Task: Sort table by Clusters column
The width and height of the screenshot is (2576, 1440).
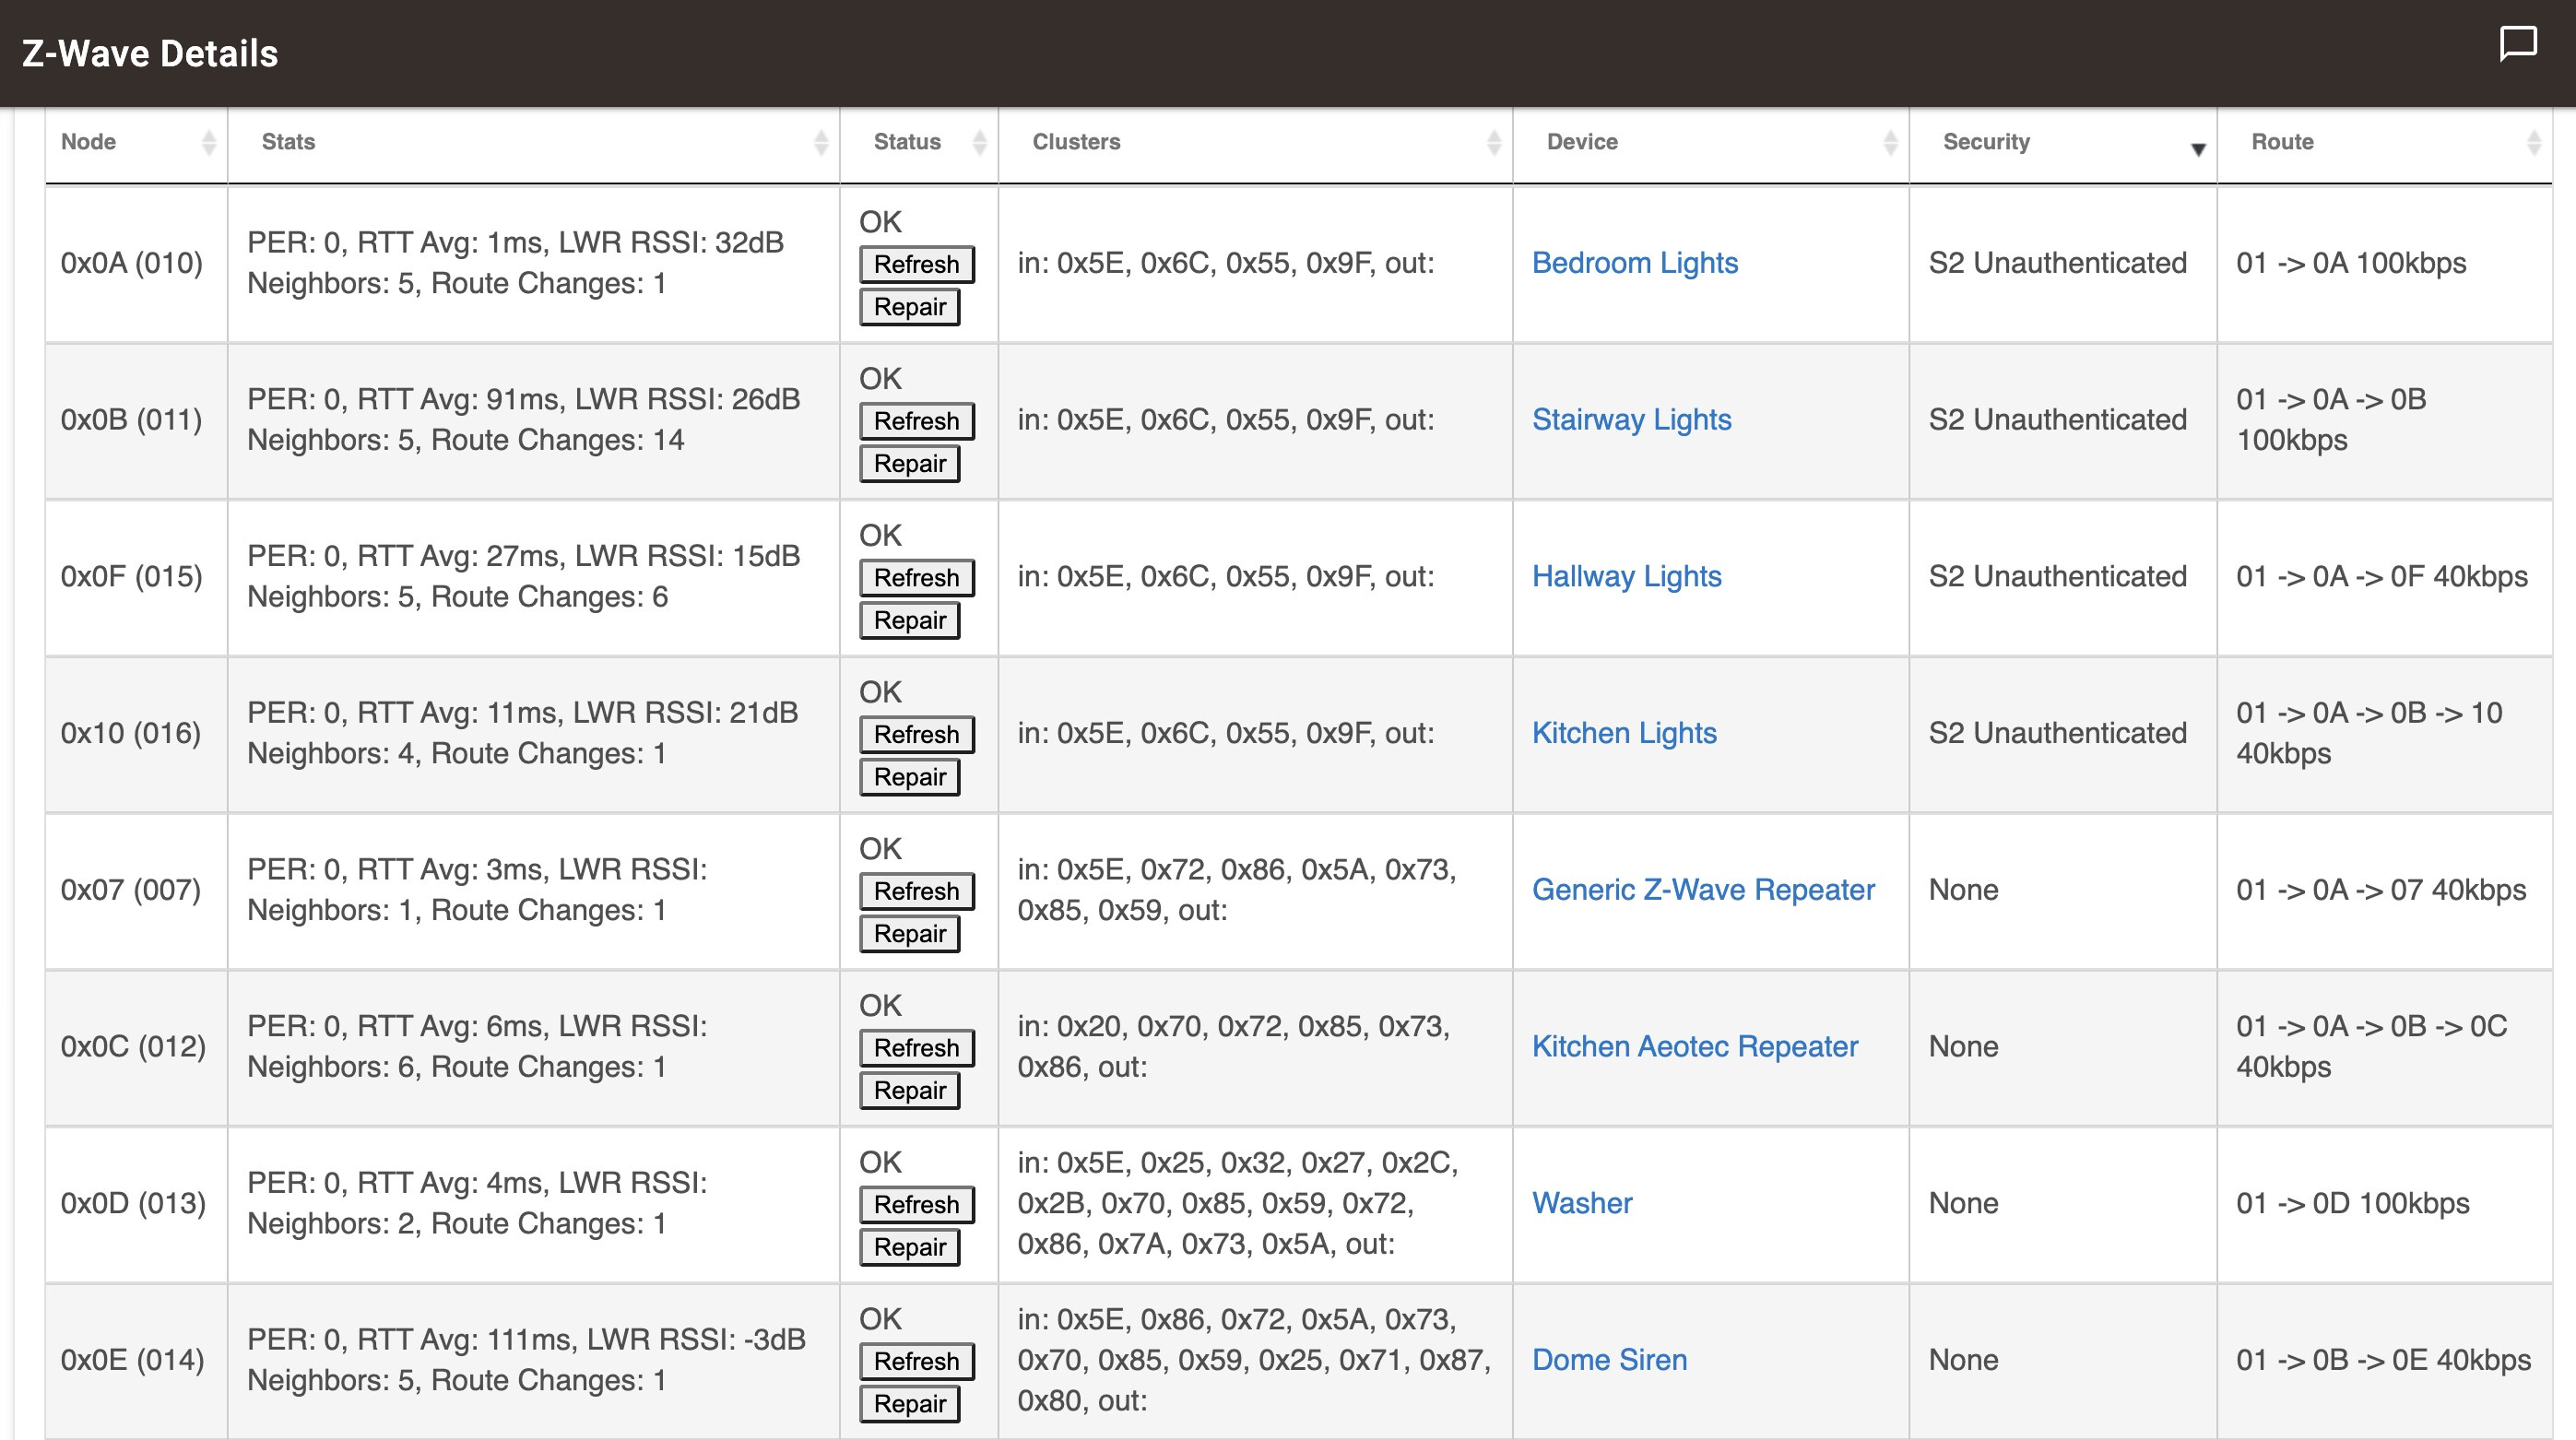Action: 1255,142
